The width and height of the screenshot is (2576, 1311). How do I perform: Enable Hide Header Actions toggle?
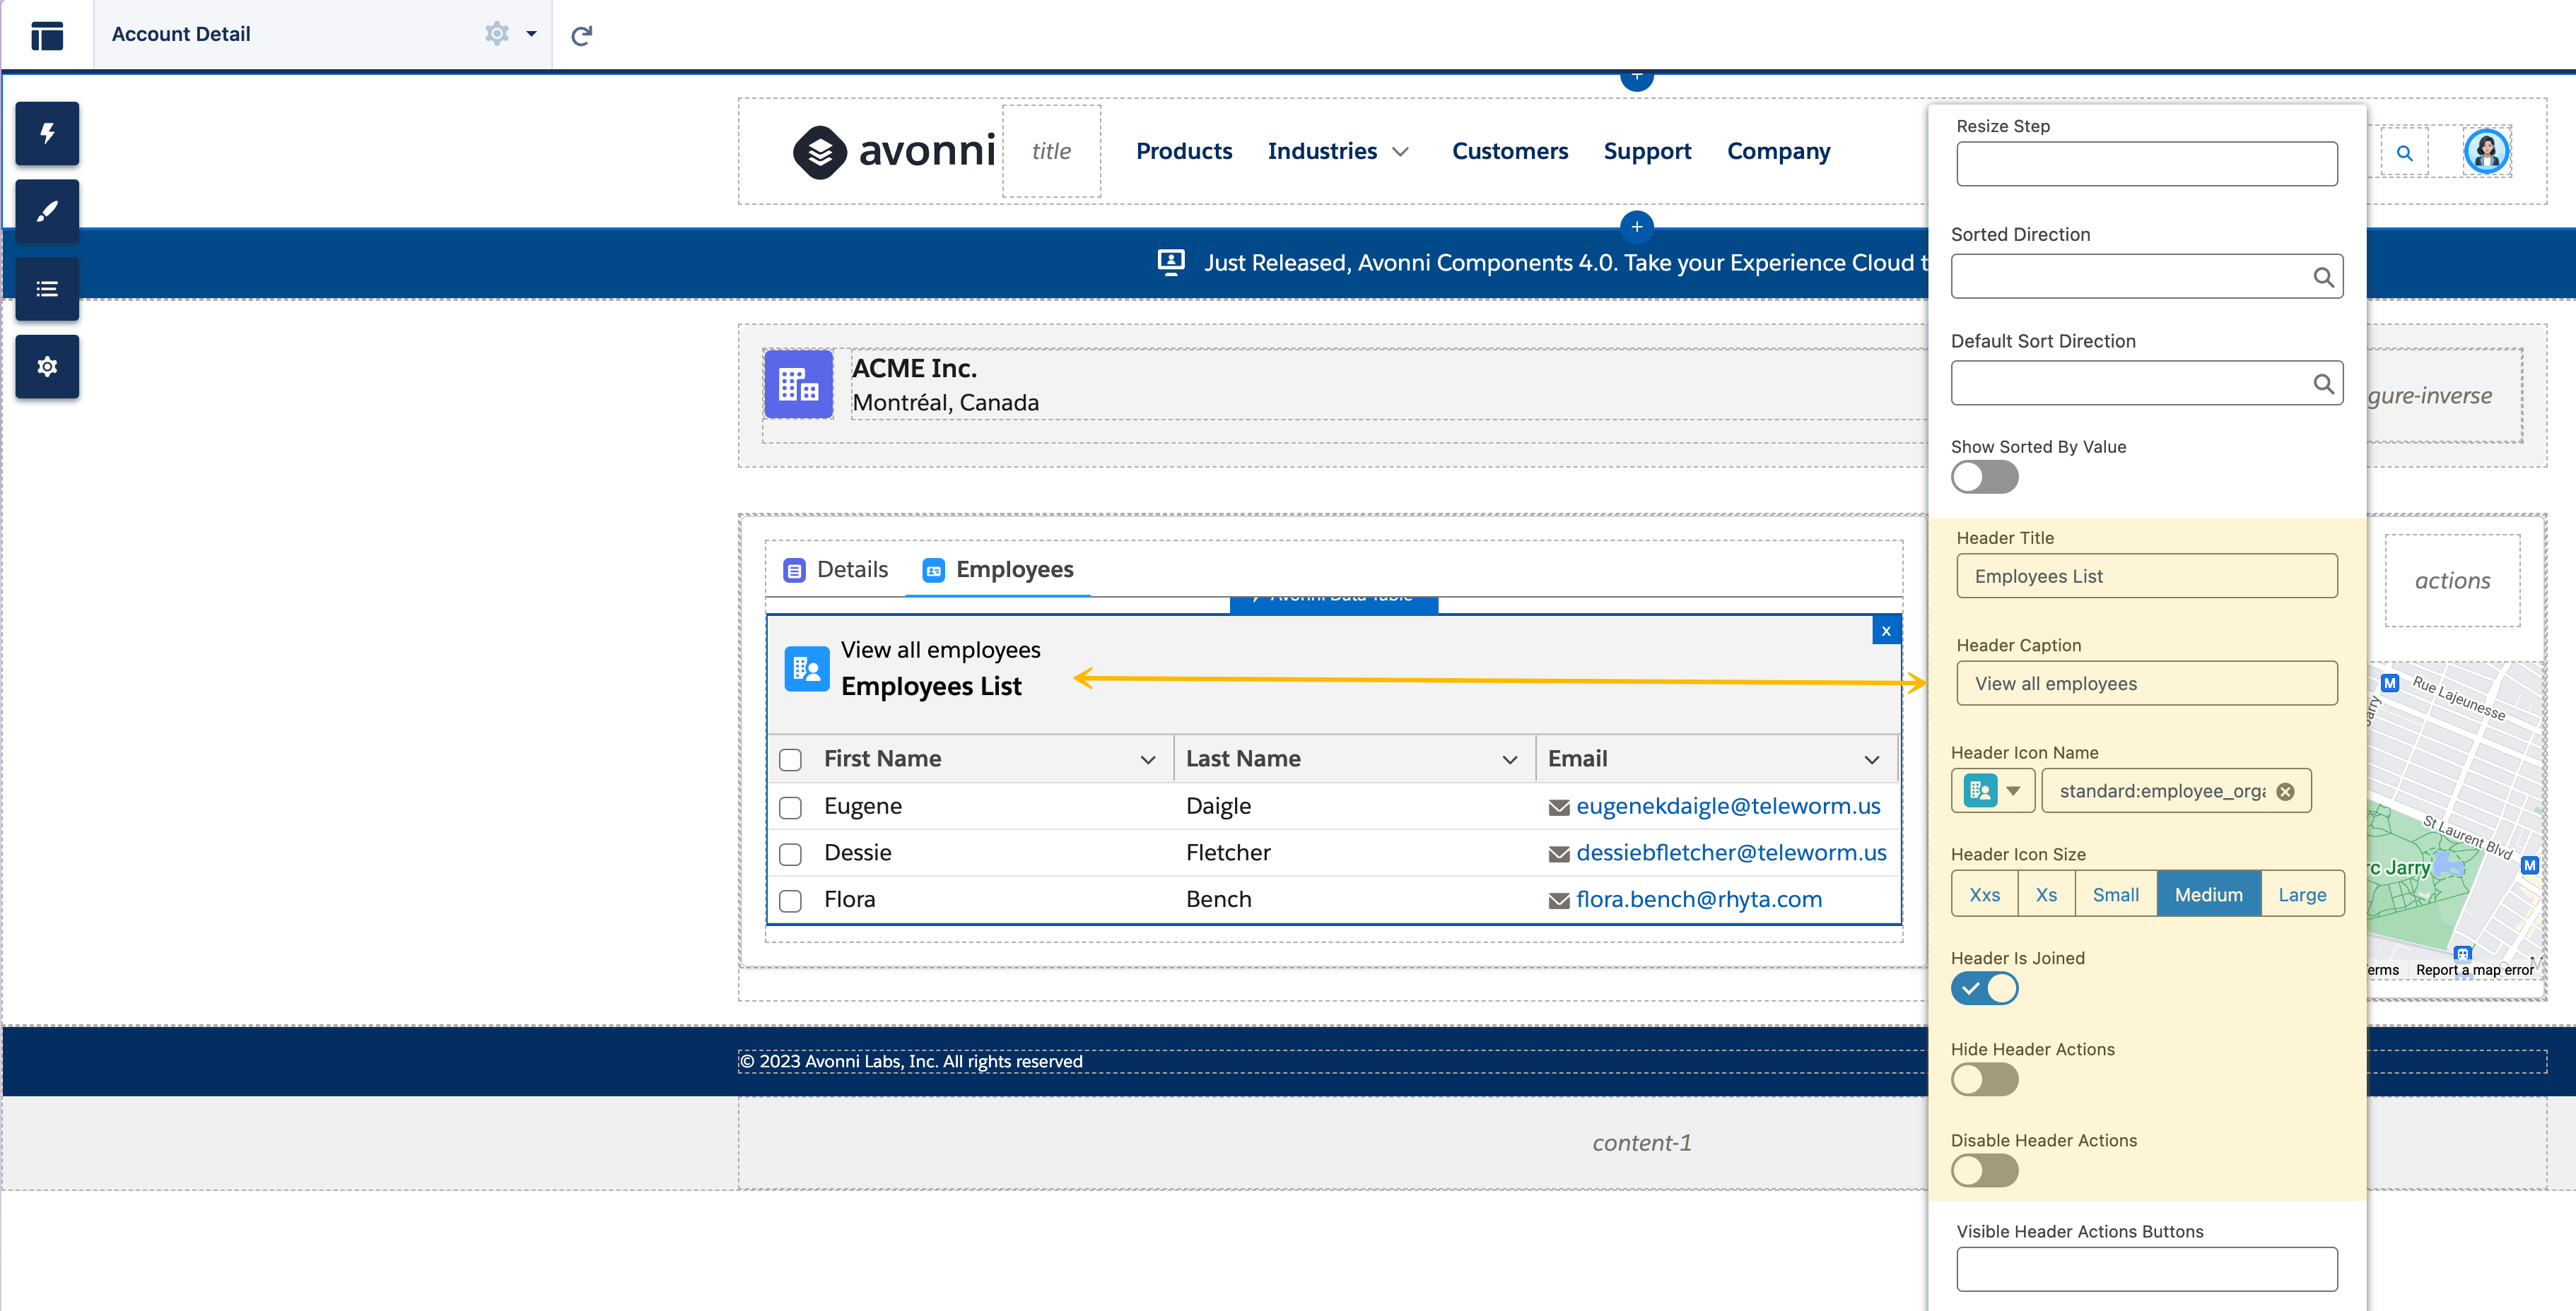pos(1984,1079)
